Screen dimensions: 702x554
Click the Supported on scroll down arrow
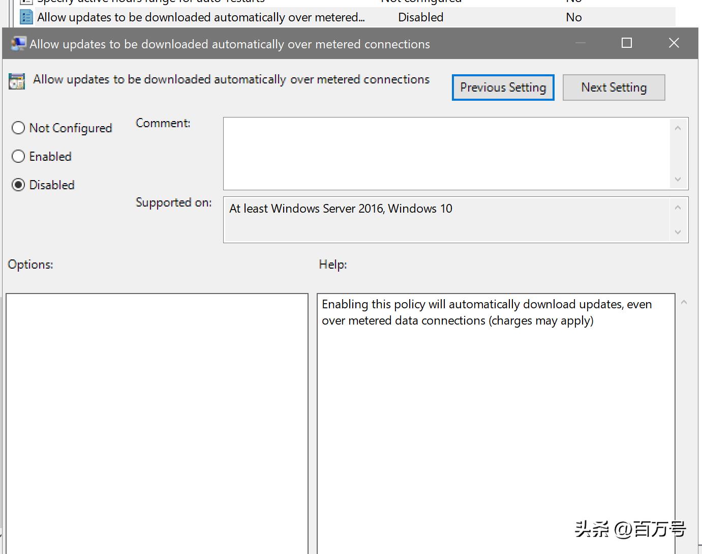(678, 232)
